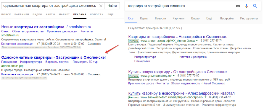Switch to Картинки tab in Google

pos(178,19)
